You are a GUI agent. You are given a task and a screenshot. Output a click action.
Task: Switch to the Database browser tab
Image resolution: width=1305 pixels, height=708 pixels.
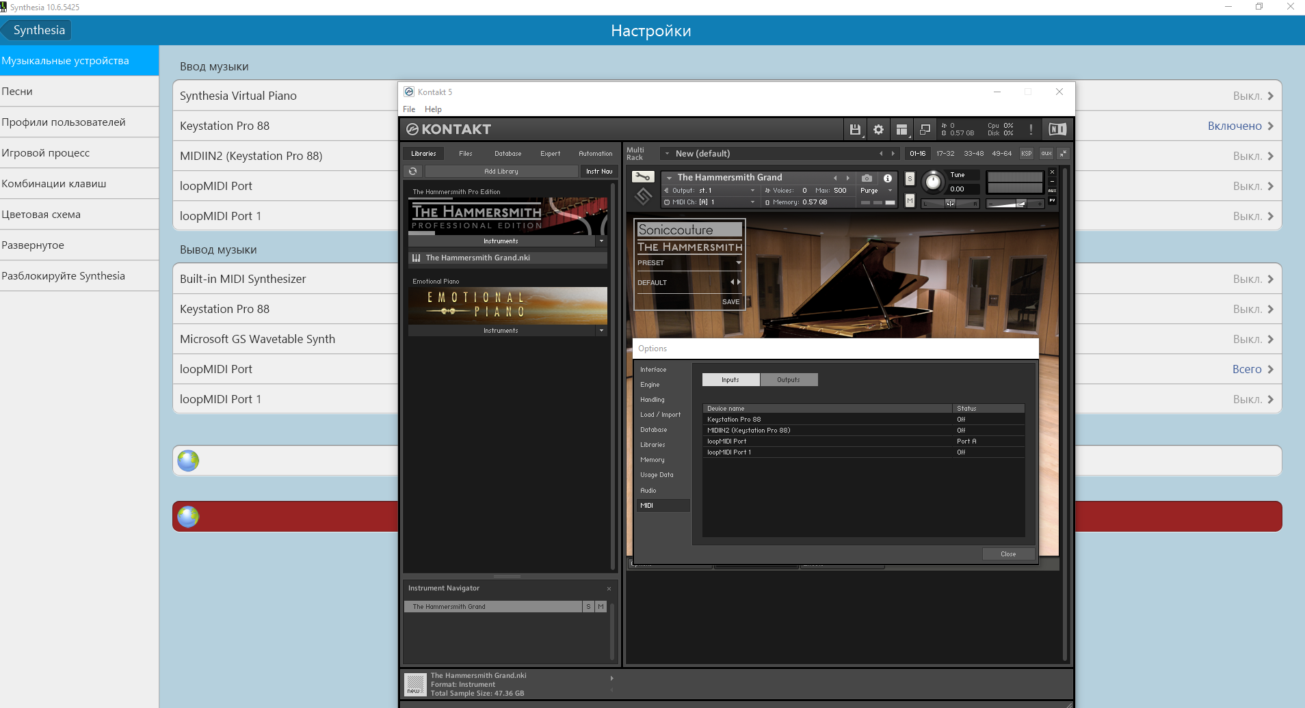coord(507,154)
